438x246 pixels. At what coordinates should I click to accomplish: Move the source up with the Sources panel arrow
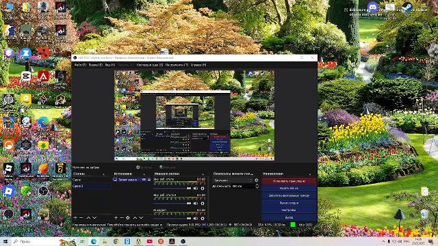point(135,218)
